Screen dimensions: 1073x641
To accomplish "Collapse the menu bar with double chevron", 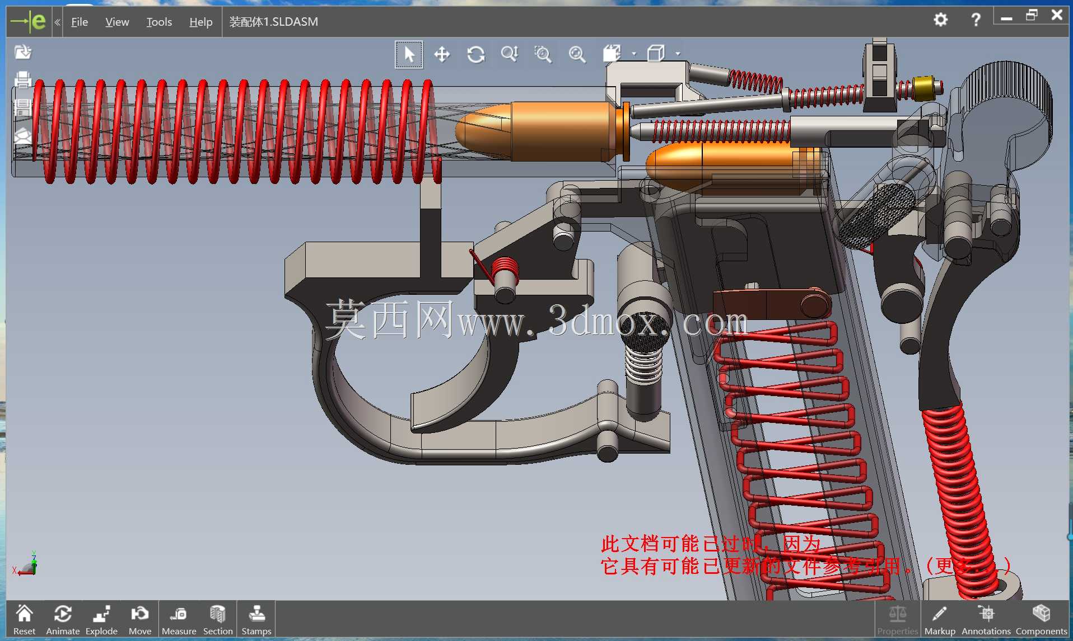I will [x=57, y=22].
